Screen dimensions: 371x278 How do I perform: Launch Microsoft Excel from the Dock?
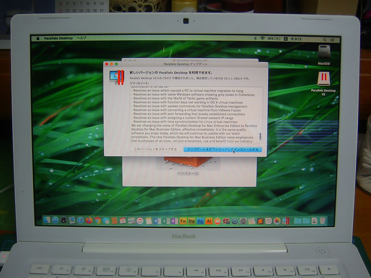pos(166,221)
